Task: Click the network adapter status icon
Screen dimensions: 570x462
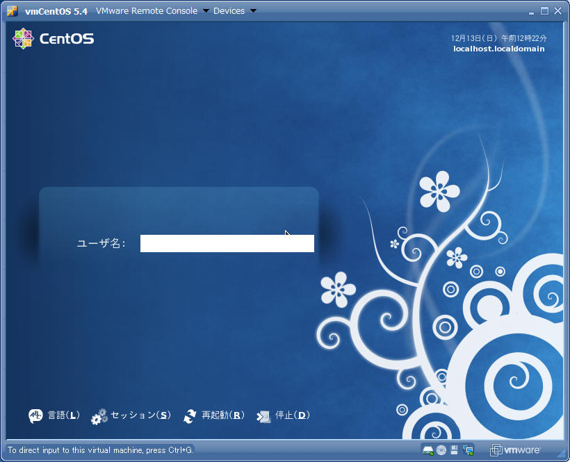Action: tap(468, 450)
